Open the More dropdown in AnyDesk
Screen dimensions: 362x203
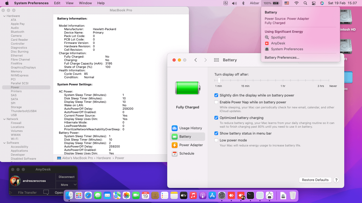[x=67, y=185]
